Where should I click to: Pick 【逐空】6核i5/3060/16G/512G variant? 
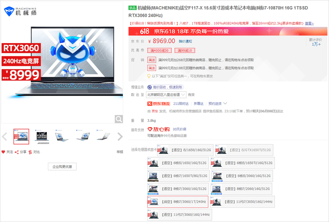[242, 176]
